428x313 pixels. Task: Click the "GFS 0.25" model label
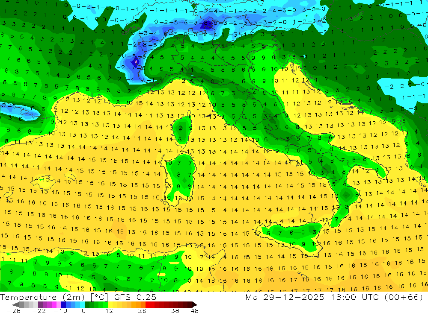tap(135, 297)
